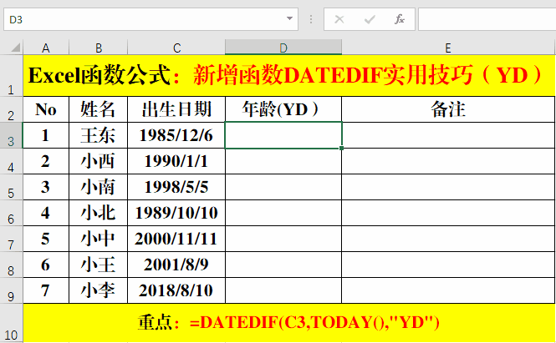The image size is (556, 343).
Task: Click the '姓名' header cell
Action: click(x=98, y=109)
